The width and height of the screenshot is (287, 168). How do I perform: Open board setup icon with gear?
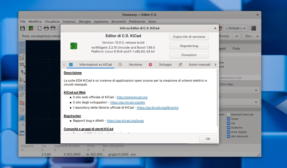click(31, 28)
